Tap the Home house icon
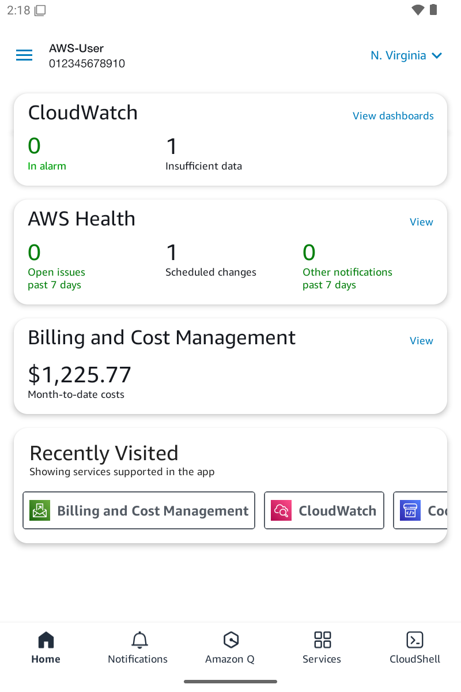This screenshot has width=461, height=692. pyautogui.click(x=46, y=640)
